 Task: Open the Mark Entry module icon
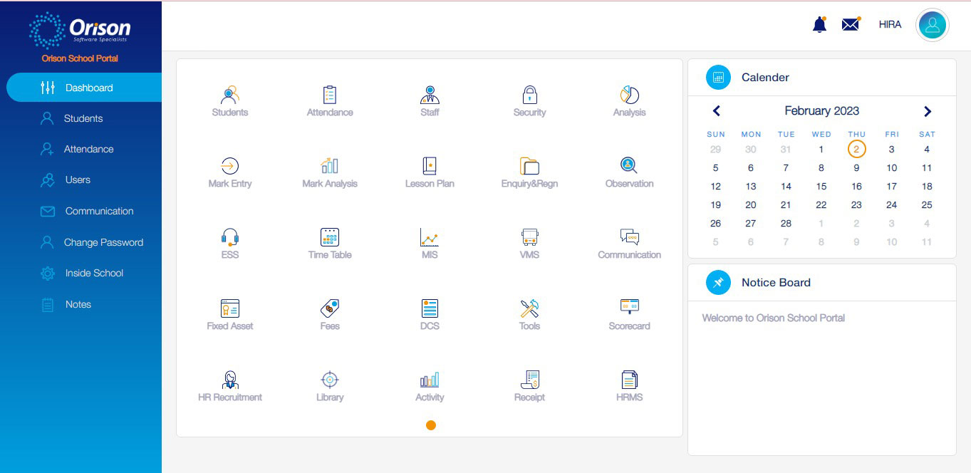[x=230, y=166]
